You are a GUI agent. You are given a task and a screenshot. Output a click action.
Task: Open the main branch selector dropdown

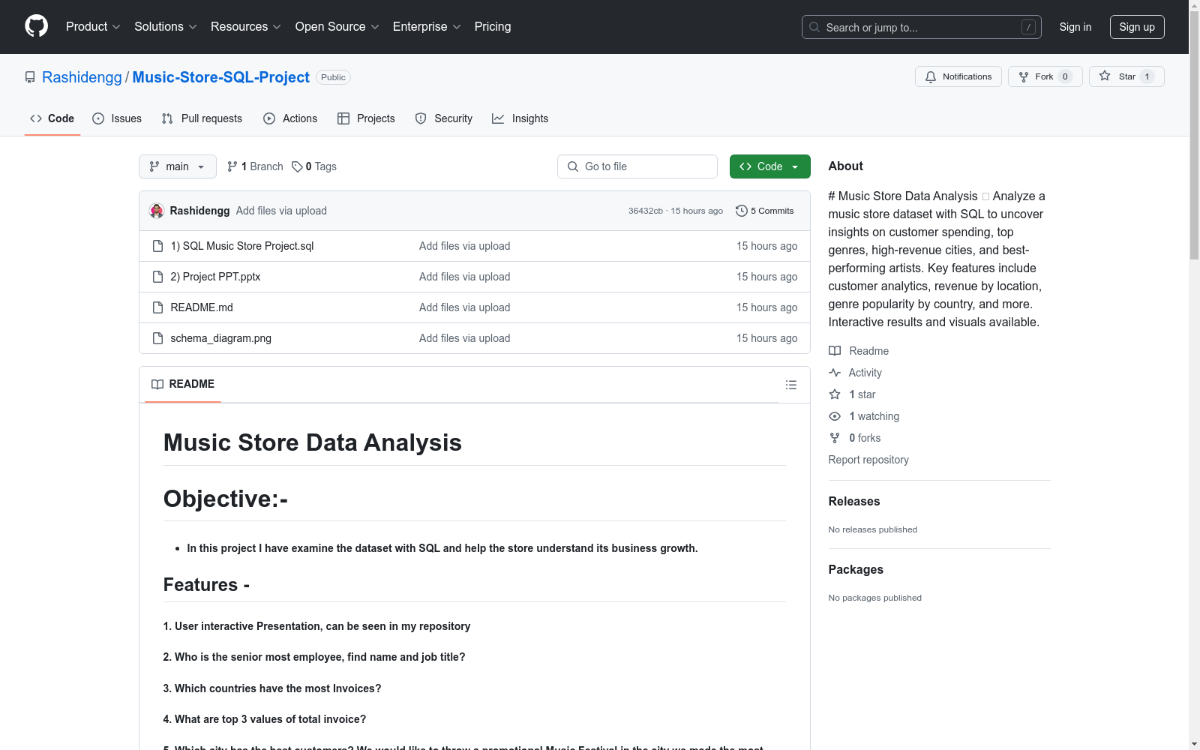coord(178,166)
